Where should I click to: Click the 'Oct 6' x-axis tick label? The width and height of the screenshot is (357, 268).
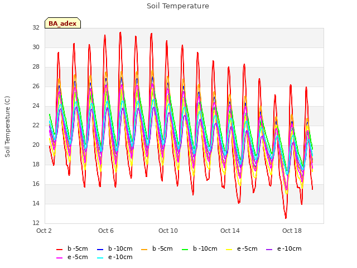pos(106,231)
